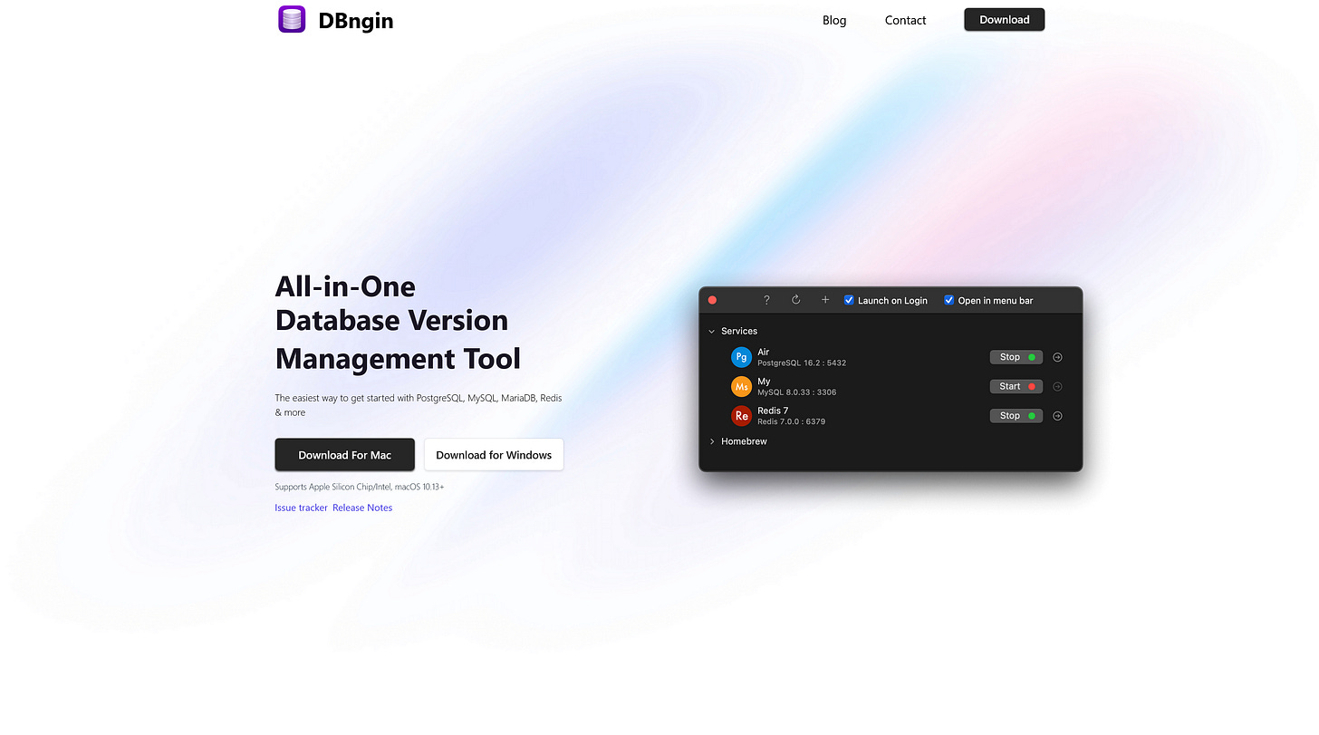Open the Contact page
Image resolution: width=1319 pixels, height=735 pixels.
point(905,20)
